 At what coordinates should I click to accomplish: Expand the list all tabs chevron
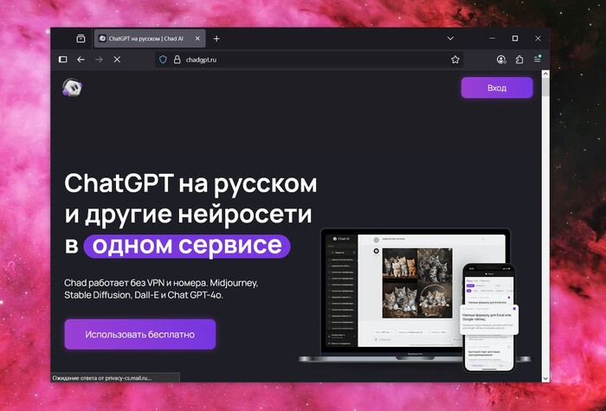click(450, 39)
